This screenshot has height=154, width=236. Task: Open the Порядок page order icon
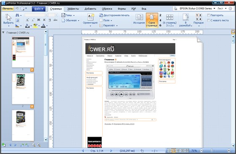click(x=198, y=20)
